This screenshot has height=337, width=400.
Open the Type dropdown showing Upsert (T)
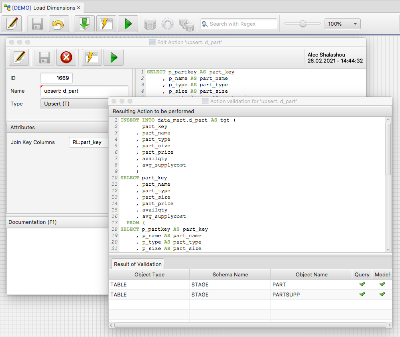[x=75, y=104]
